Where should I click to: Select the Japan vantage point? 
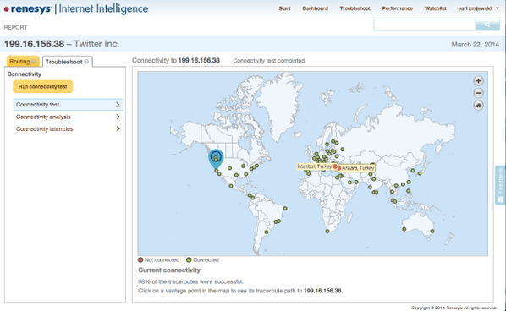pyautogui.click(x=420, y=173)
